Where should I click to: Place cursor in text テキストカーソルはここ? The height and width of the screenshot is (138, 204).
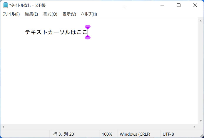click(x=56, y=32)
